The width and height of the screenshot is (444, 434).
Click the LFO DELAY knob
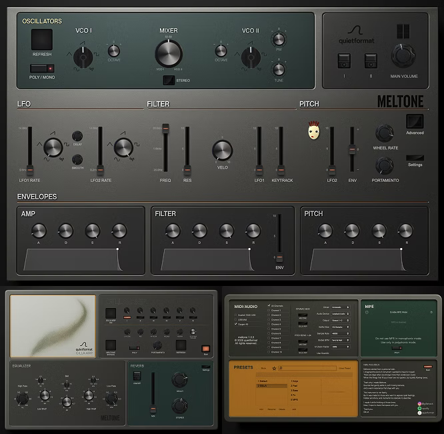coord(77,136)
